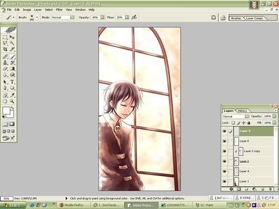Viewport: 279px width, 209px height.
Task: Toggle visibility of Layer 2
Action: 224,161
